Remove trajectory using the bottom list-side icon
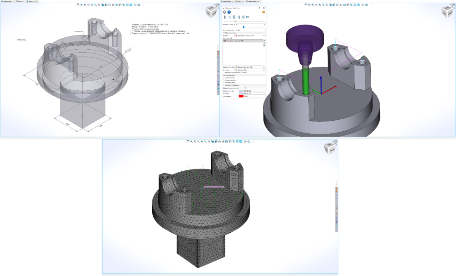Screen dimensions: 456x276 tap(264, 46)
